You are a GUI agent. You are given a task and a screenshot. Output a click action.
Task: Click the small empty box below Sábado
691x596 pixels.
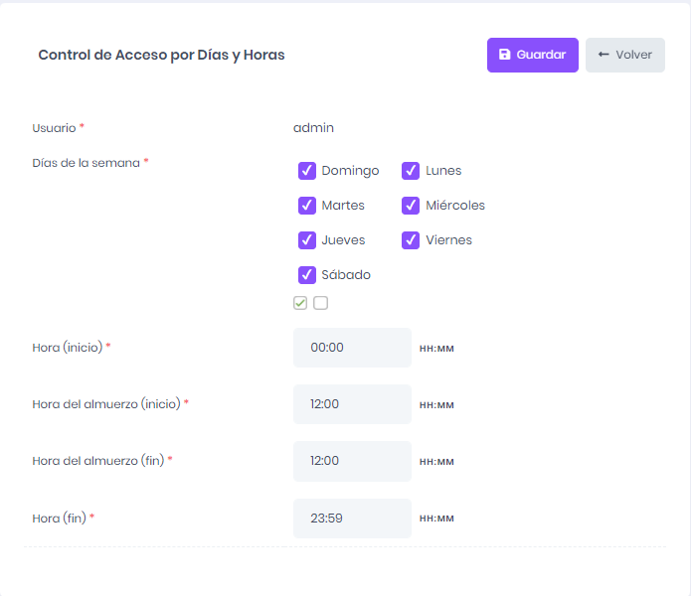coord(320,303)
